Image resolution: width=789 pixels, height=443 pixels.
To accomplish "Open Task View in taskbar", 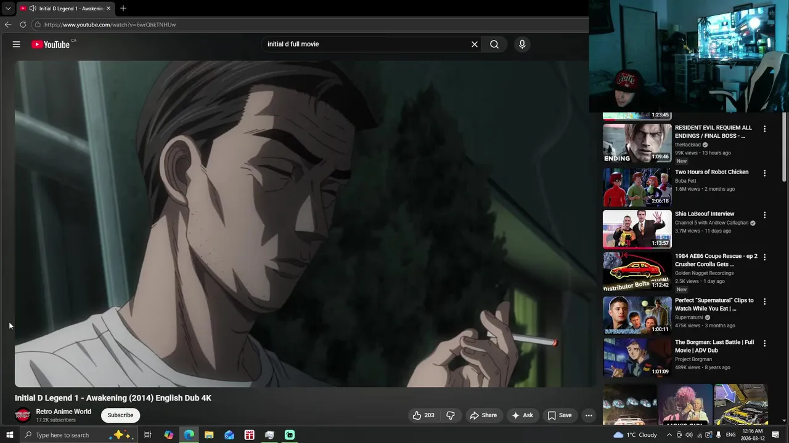I will coord(148,435).
